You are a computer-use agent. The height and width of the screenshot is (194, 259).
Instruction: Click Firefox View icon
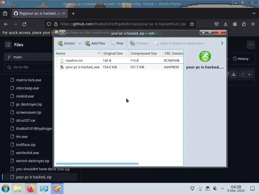point(5,14)
